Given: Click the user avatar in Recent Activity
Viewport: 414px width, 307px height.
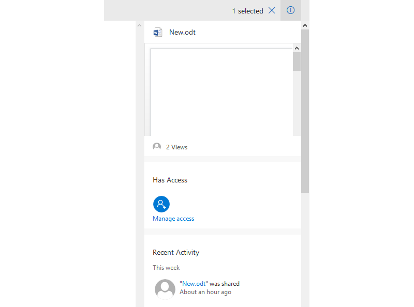Looking at the screenshot, I should (165, 289).
